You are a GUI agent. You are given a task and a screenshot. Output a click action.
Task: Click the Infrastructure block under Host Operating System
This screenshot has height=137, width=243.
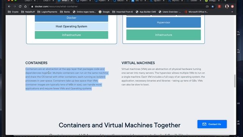pos(71,35)
